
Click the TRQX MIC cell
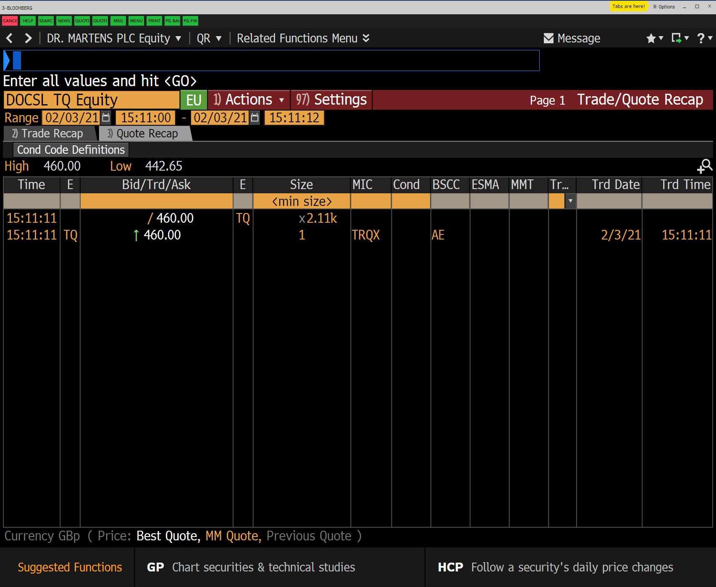(x=366, y=235)
